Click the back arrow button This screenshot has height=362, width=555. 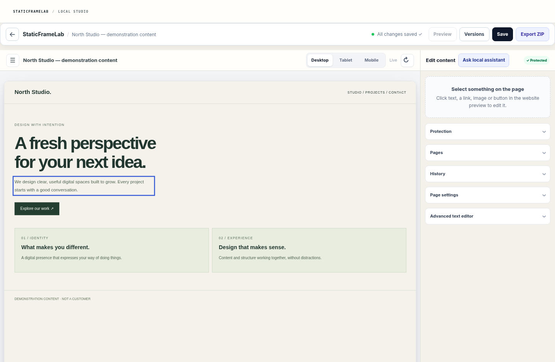(x=12, y=34)
